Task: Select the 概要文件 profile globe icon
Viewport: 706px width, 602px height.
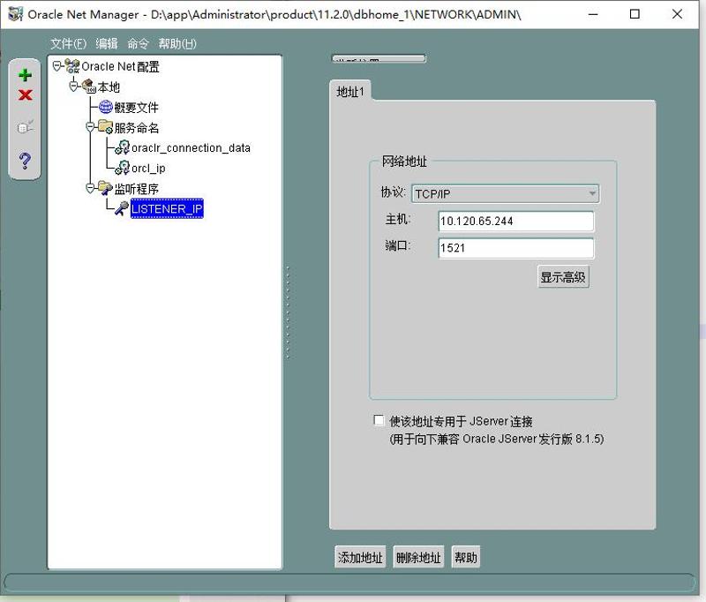Action: click(105, 107)
